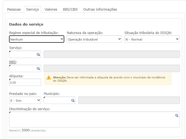The width and height of the screenshot is (186, 139).
Task: Click inside the Discriminação do serviço textarea
Action: coord(94,120)
